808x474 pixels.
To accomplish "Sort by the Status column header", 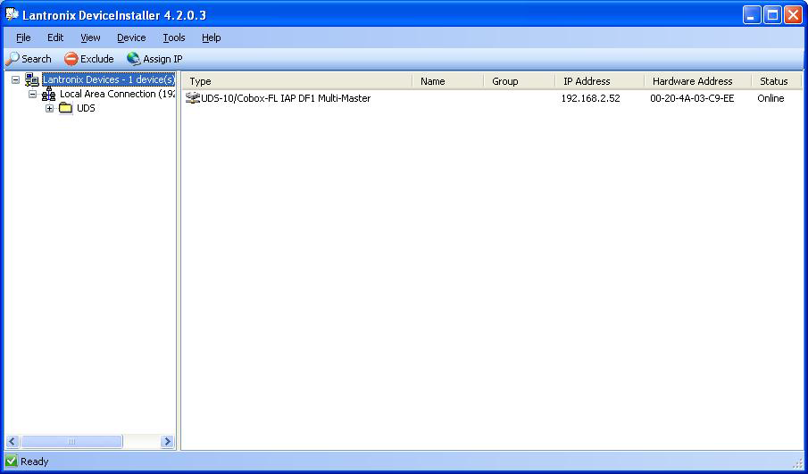I will click(777, 81).
